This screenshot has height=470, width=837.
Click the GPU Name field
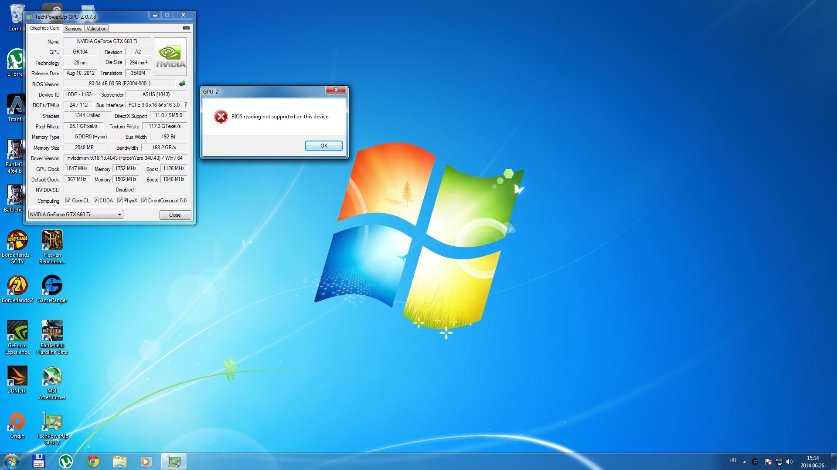pos(107,41)
